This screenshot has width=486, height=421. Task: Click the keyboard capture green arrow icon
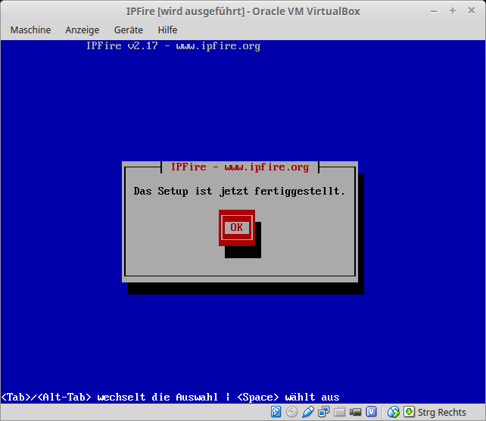point(409,412)
